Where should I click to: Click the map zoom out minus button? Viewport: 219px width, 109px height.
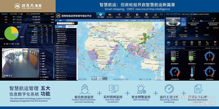162,75
